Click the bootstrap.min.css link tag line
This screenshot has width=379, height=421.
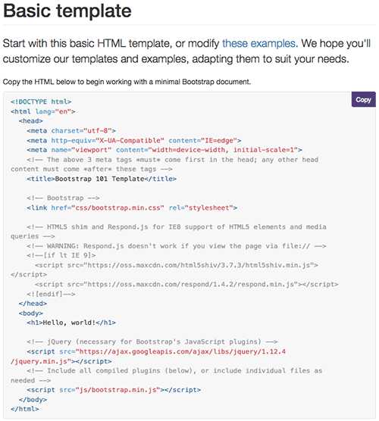132,207
